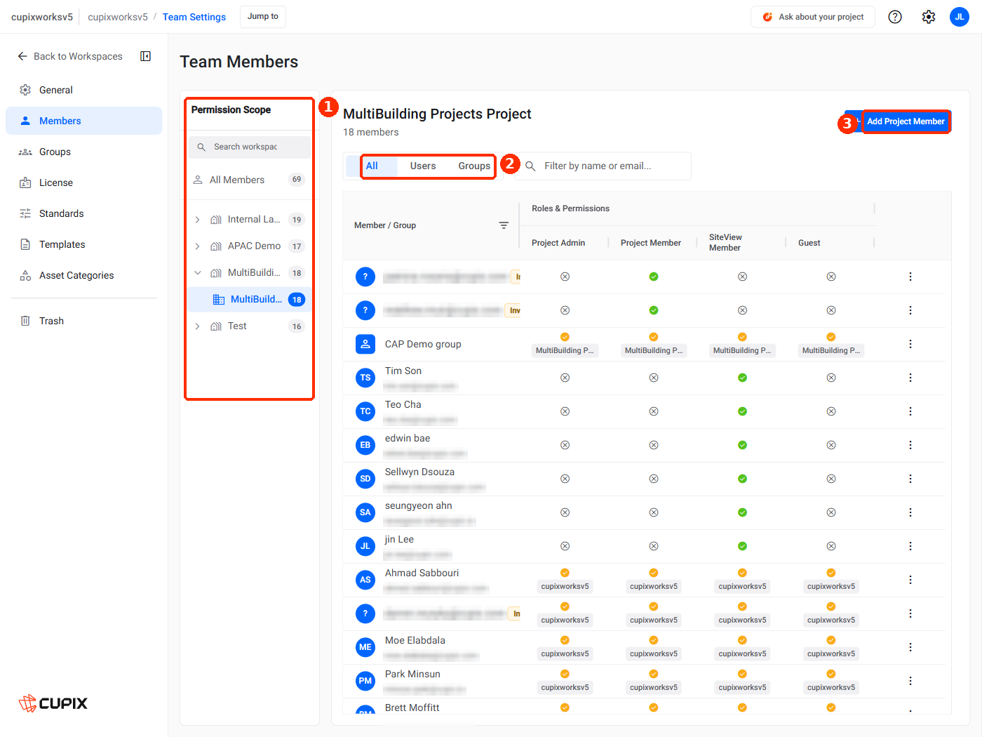Open the three-dot menu for Moe Elabdala
The width and height of the screenshot is (982, 737).
pyautogui.click(x=910, y=647)
